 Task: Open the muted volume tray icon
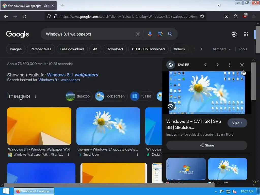tap(234, 191)
